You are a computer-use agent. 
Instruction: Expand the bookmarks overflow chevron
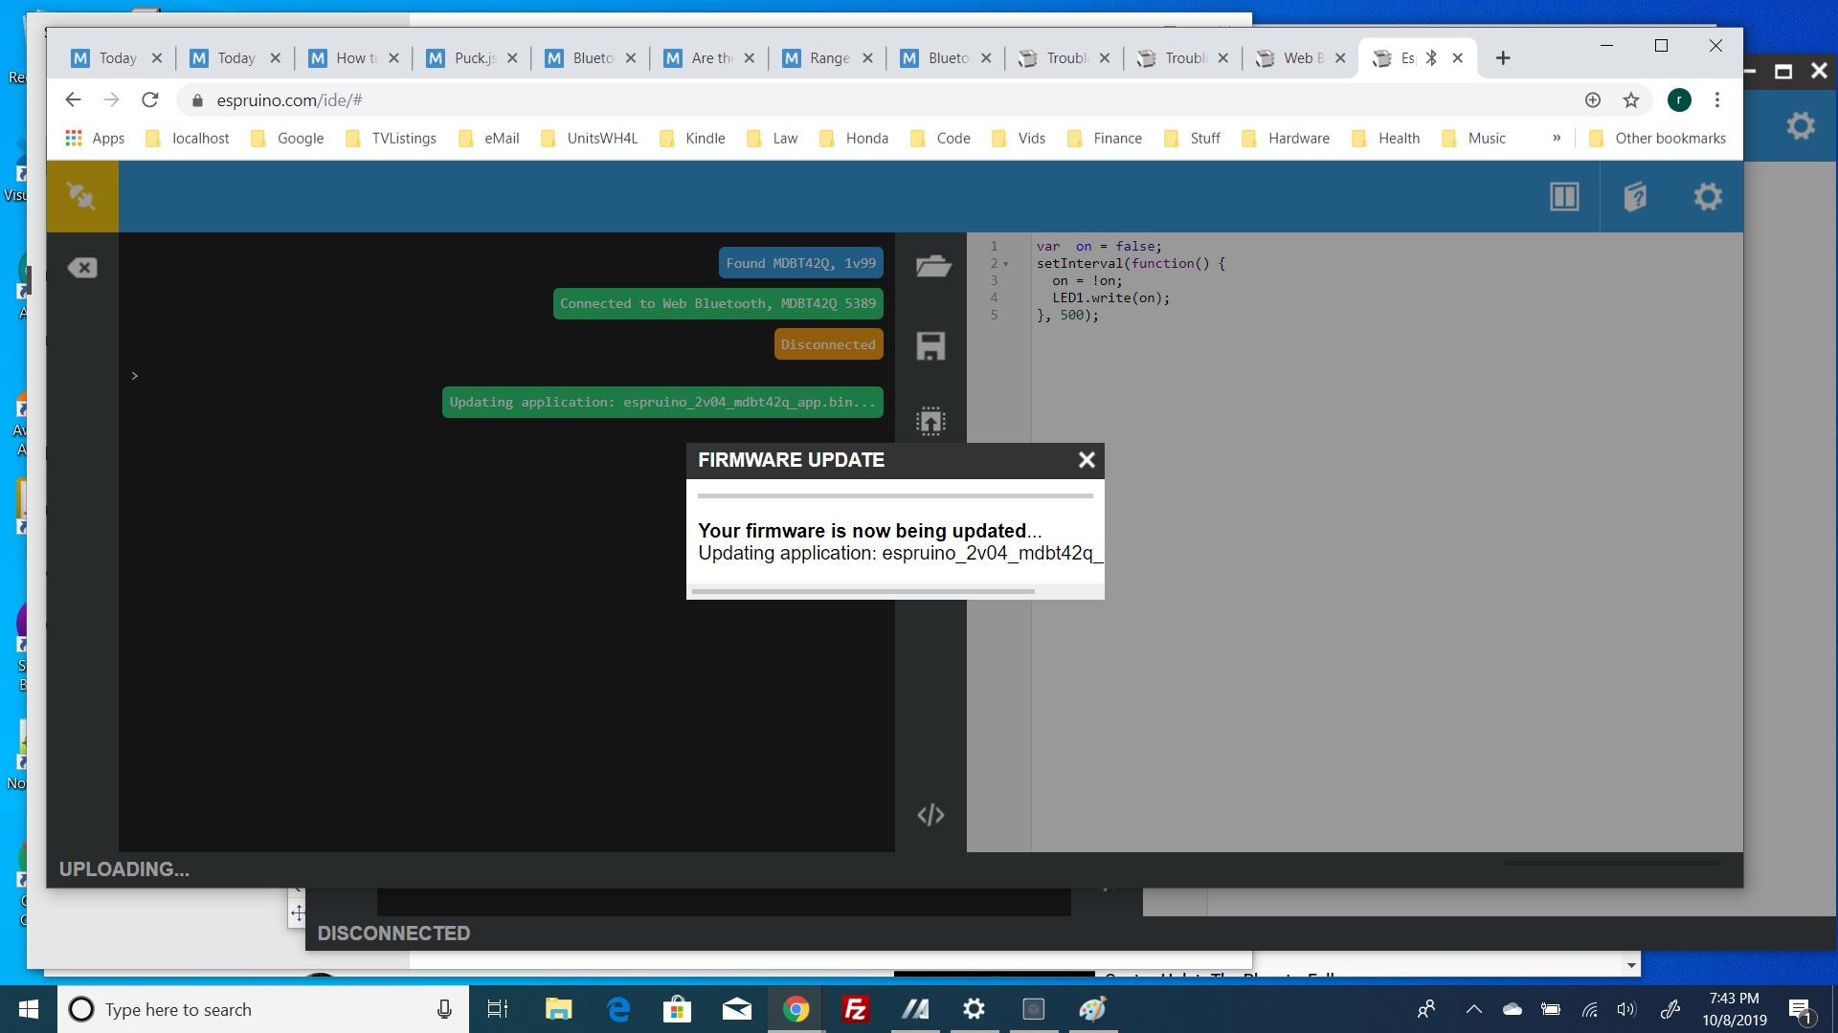1557,138
